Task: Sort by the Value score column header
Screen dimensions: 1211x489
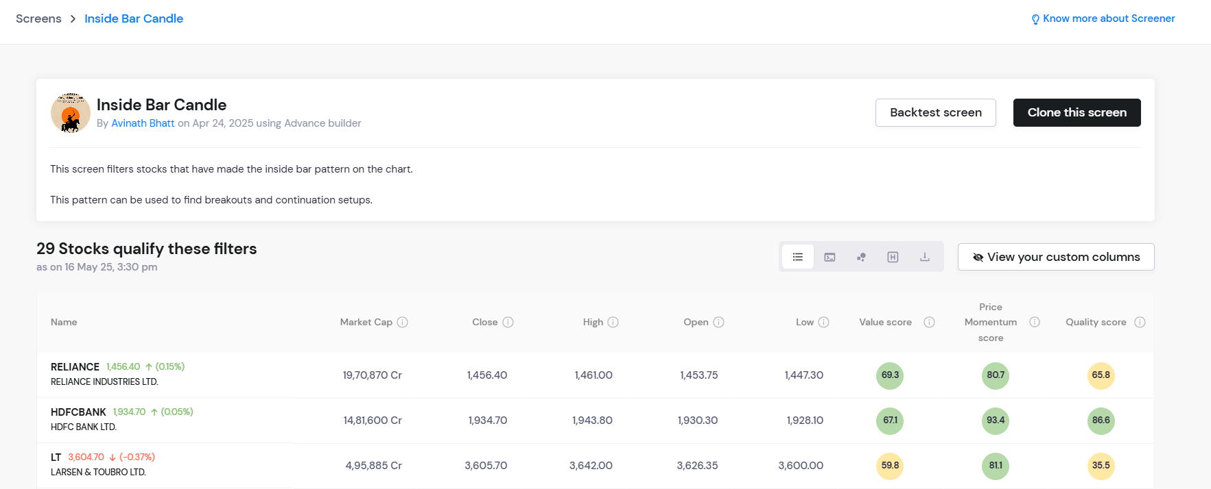Action: [885, 322]
